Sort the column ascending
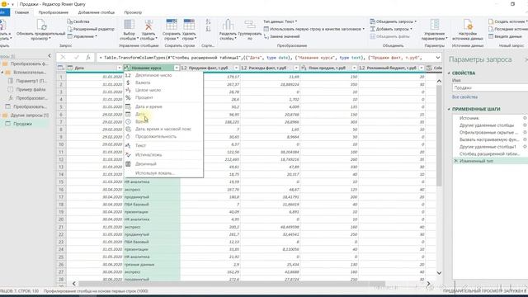 pyautogui.click(x=208, y=21)
